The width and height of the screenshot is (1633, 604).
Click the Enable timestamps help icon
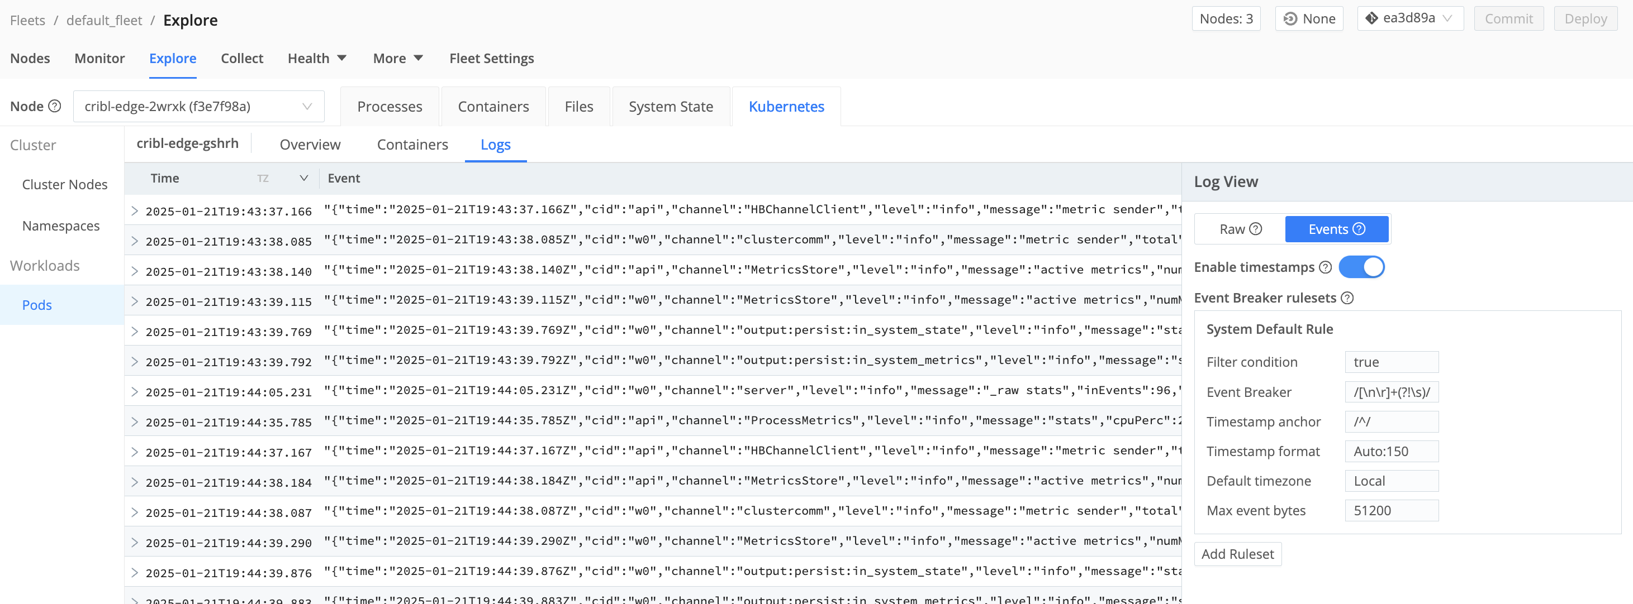(1325, 268)
